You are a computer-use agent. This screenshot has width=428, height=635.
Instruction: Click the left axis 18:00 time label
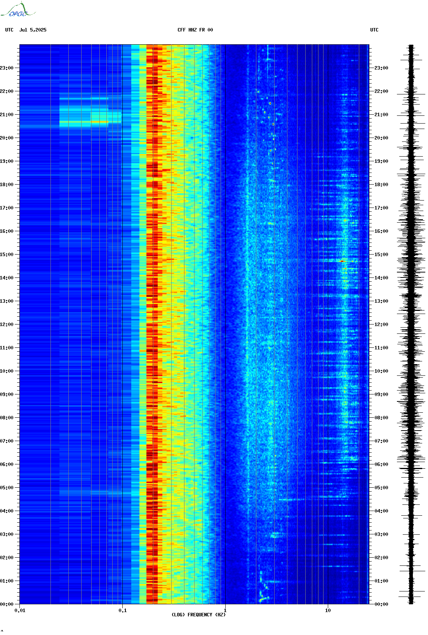coord(7,185)
